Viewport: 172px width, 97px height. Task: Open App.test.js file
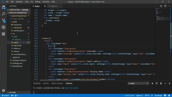[17, 46]
